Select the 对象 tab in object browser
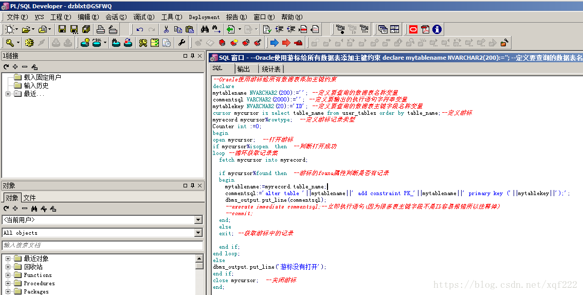The height and width of the screenshot is (295, 583). click(x=11, y=197)
